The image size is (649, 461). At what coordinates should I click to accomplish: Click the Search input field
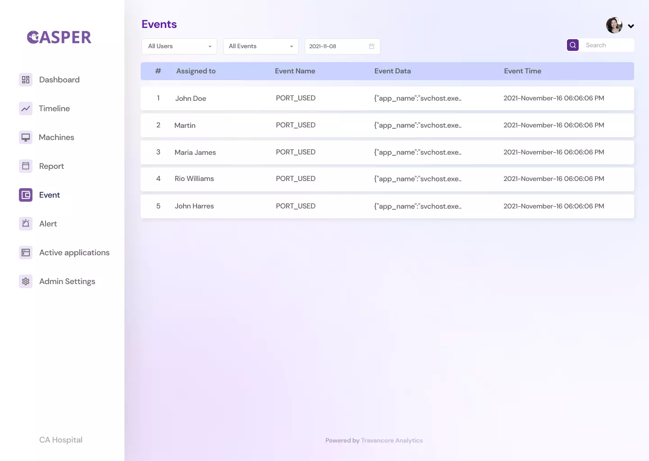click(607, 45)
